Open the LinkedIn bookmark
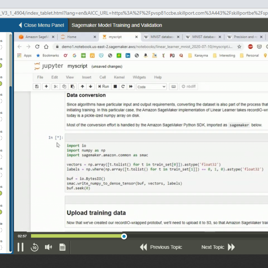268x268 pixels. pyautogui.click(x=128, y=55)
